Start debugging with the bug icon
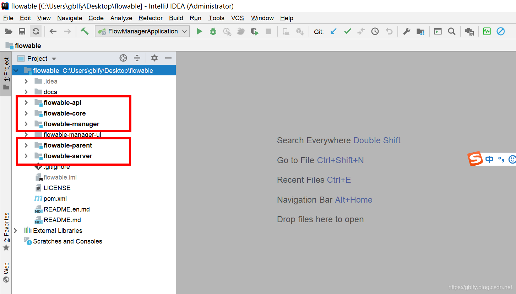Viewport: 516px width, 294px height. pyautogui.click(x=213, y=32)
